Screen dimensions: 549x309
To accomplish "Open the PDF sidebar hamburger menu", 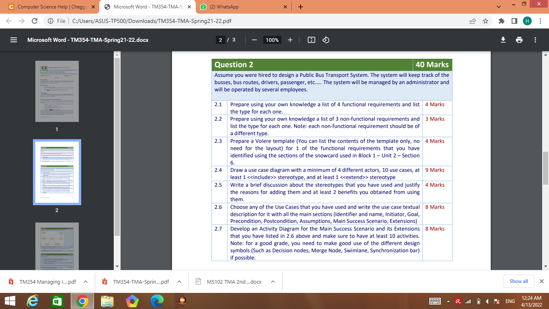I will click(x=14, y=40).
